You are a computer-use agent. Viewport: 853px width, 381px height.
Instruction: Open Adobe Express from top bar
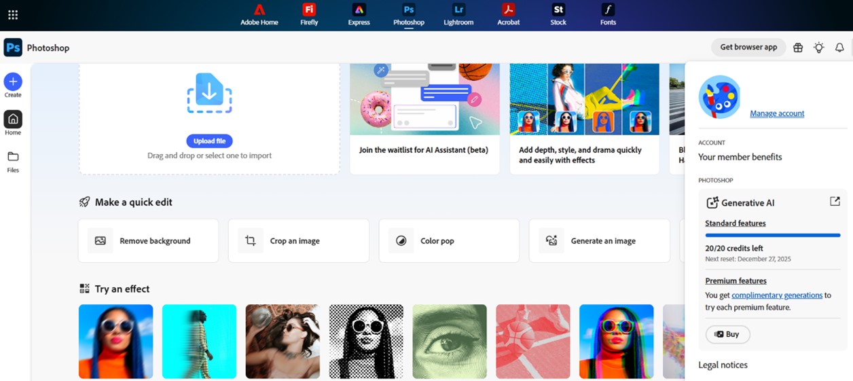tap(359, 10)
